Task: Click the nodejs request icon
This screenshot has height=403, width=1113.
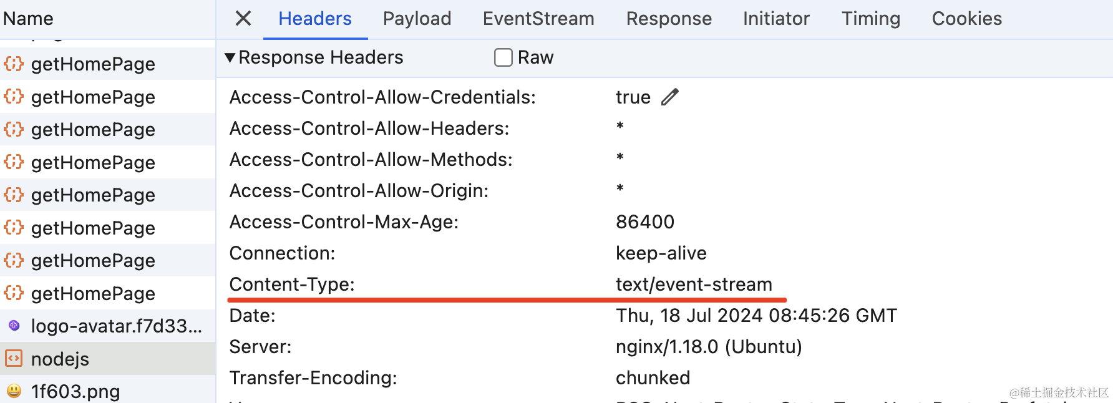Action: tap(14, 358)
